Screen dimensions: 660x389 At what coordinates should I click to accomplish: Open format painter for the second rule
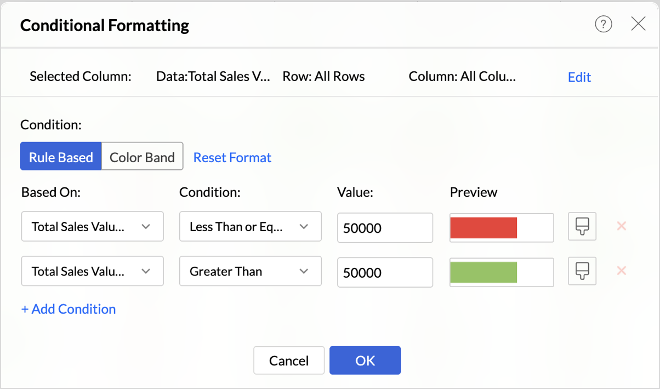(x=582, y=271)
